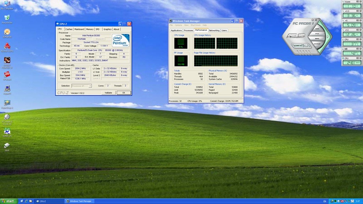The image size is (363, 204).
Task: Toggle the power button beside CONFIG
Action: coord(306,45)
